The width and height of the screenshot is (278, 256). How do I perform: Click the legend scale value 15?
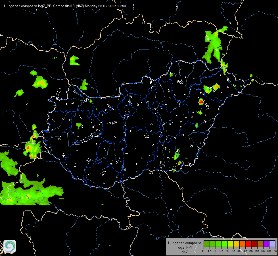point(210,251)
